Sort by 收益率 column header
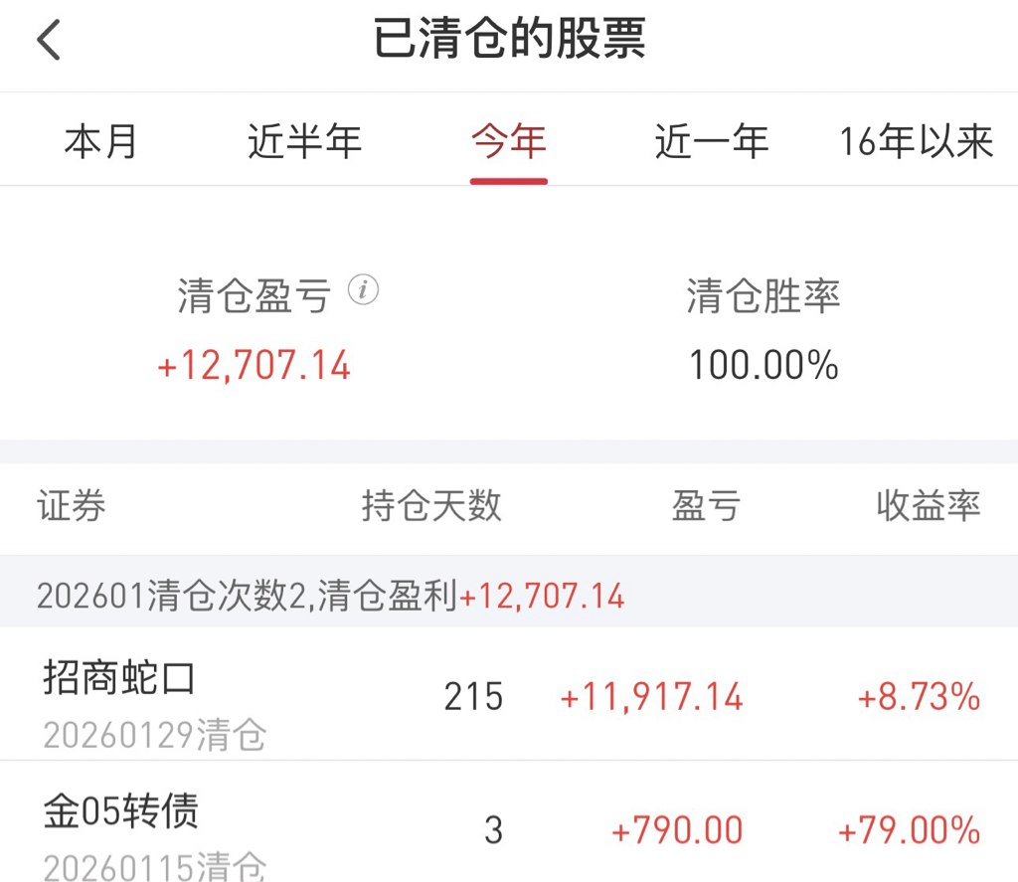The width and height of the screenshot is (1018, 882). pos(929,505)
